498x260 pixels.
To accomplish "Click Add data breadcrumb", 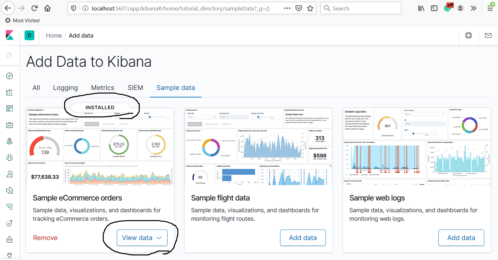I will [81, 36].
